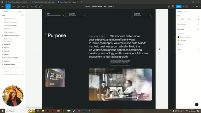Viewport: 201px width, 113px height.
Task: Select the Purpose heading on canvas
Action: tap(57, 35)
